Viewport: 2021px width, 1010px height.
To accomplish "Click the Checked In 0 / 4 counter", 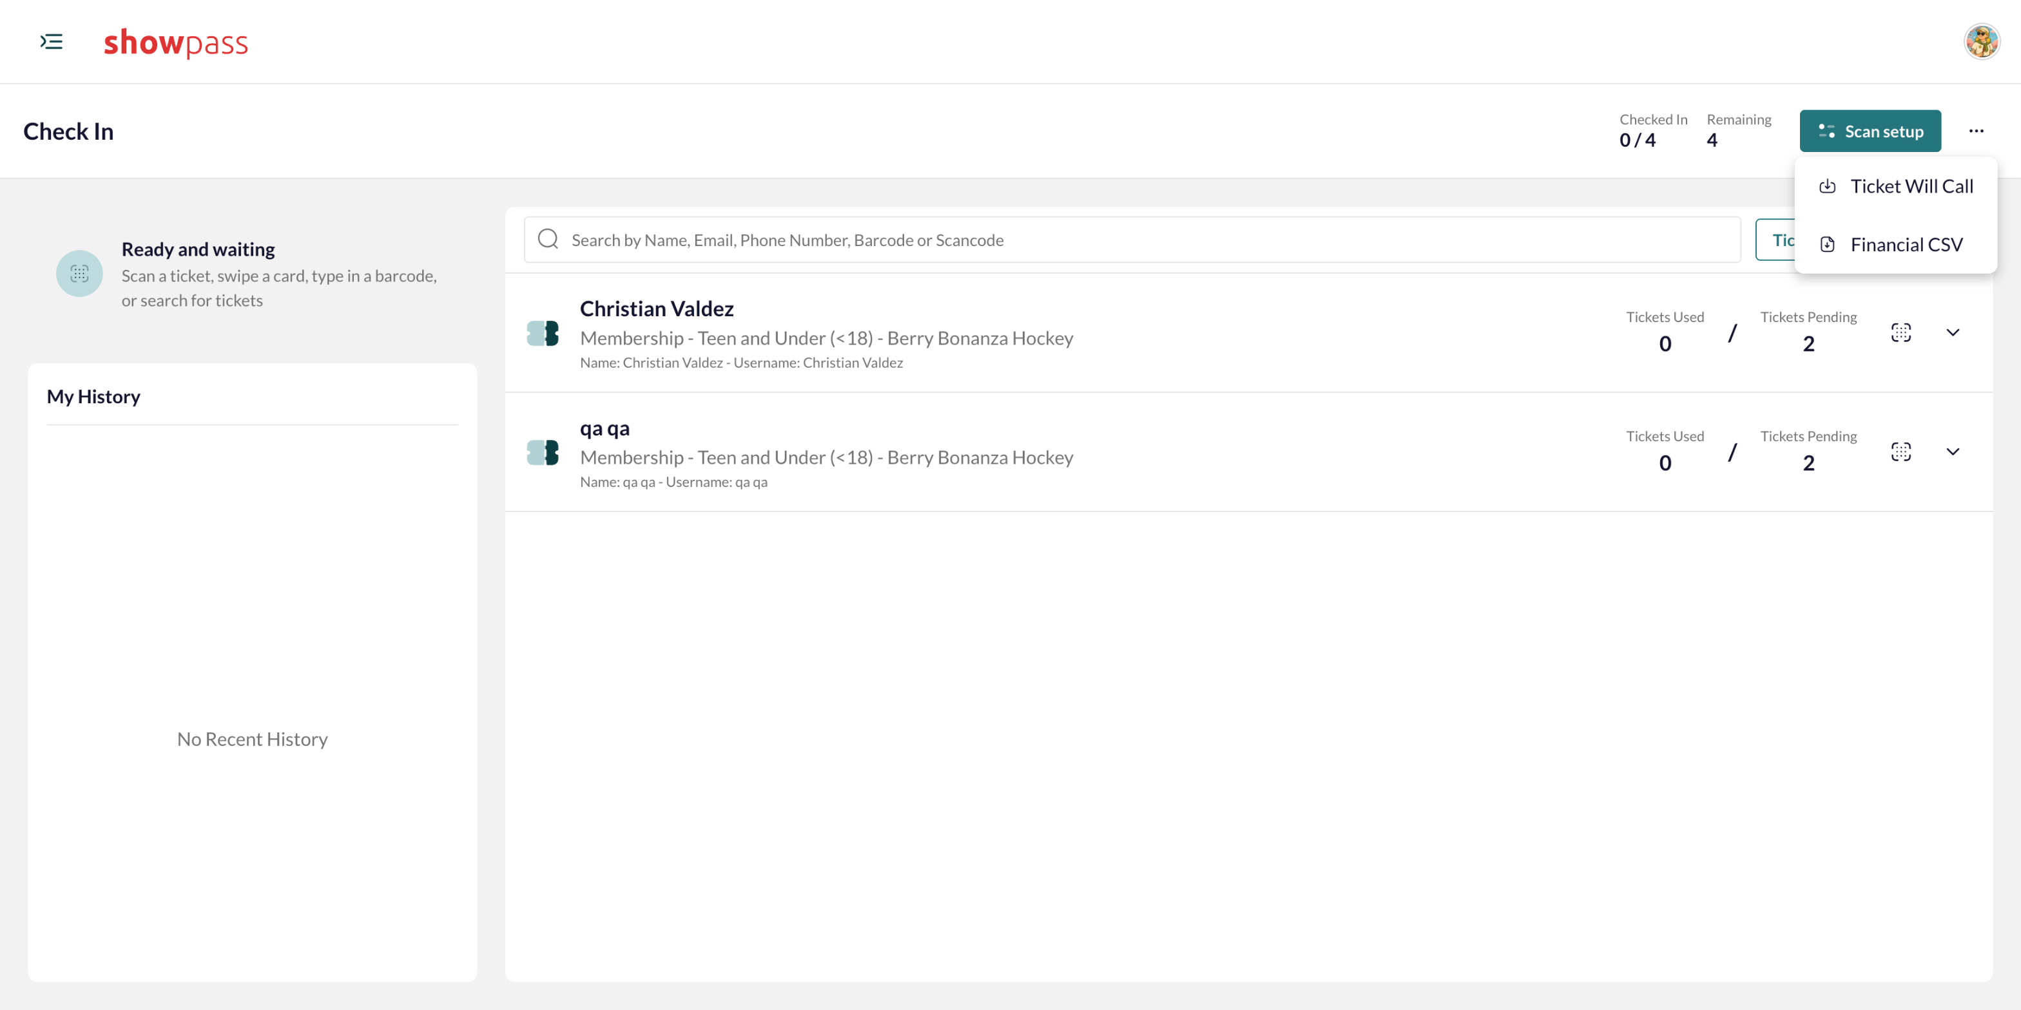I will (x=1653, y=130).
